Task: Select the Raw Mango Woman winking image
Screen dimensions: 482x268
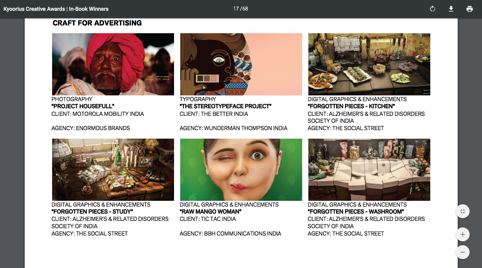Action: click(241, 170)
